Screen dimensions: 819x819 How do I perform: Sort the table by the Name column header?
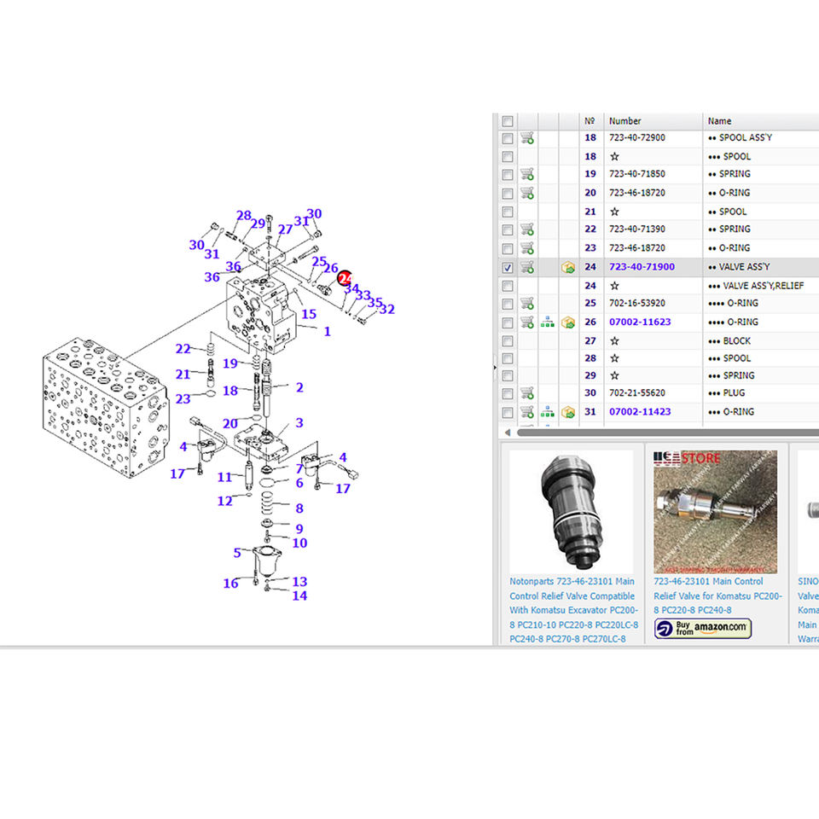tap(719, 121)
